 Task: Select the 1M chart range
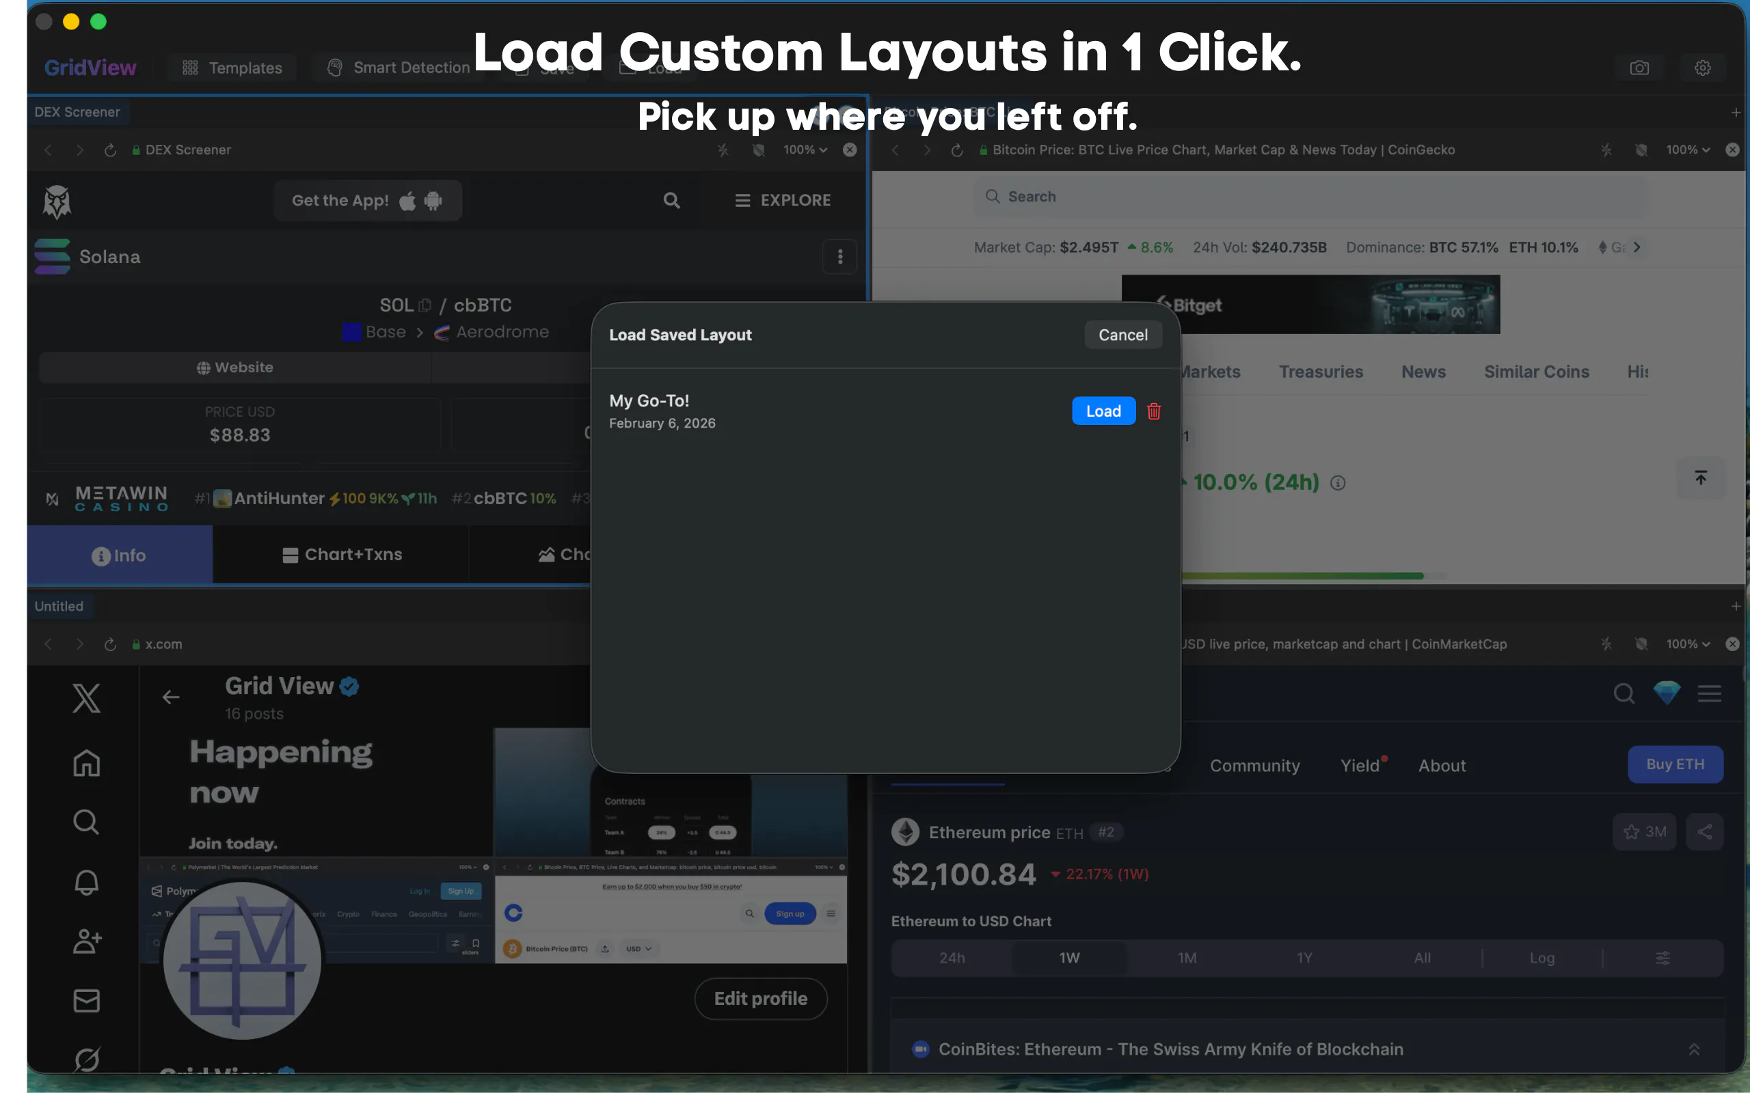point(1187,958)
